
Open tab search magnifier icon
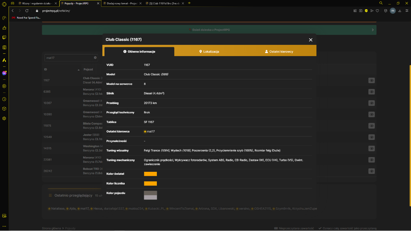(x=381, y=3)
